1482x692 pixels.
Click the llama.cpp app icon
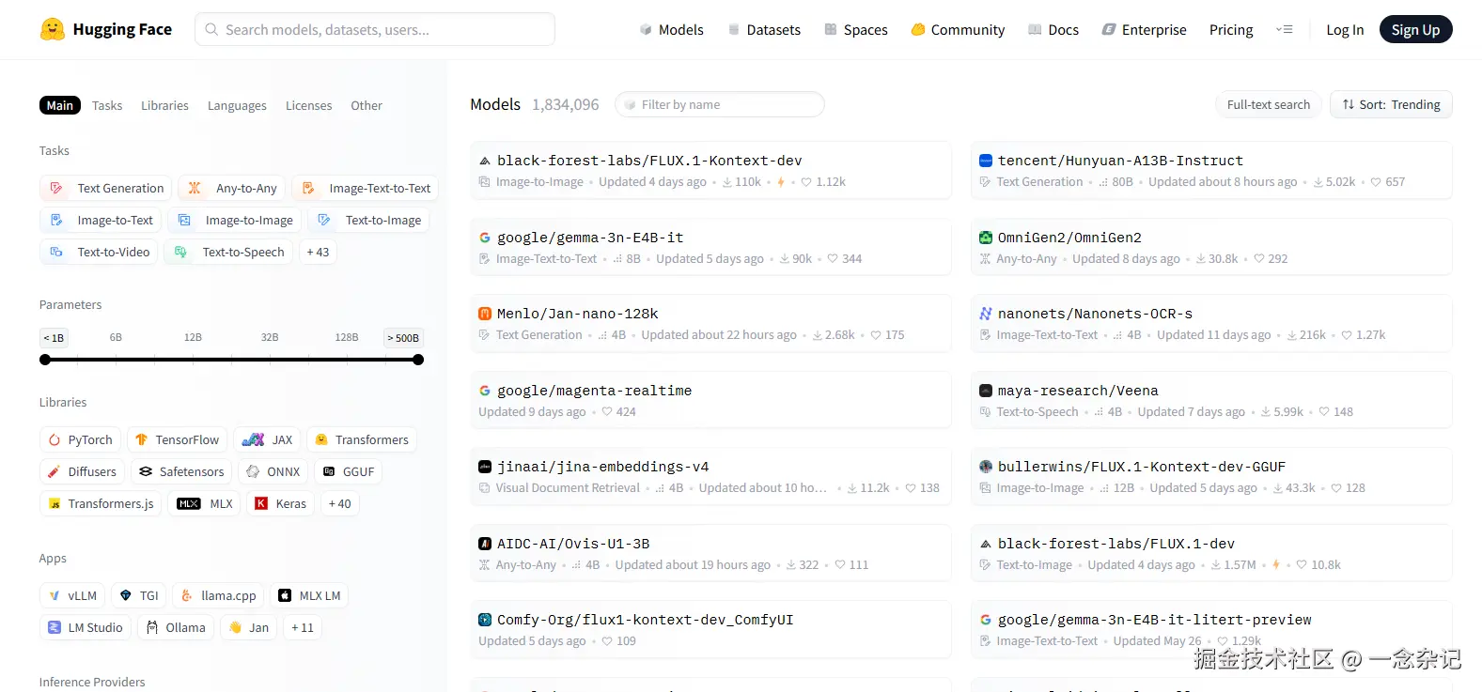pyautogui.click(x=187, y=595)
